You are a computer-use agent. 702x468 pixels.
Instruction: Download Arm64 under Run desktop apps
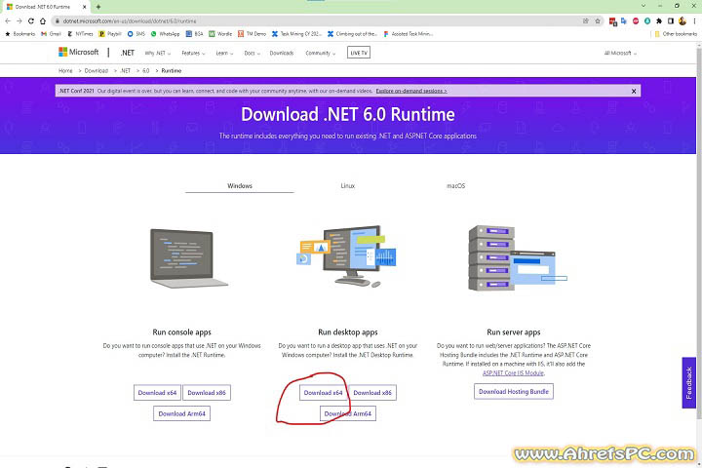[348, 413]
